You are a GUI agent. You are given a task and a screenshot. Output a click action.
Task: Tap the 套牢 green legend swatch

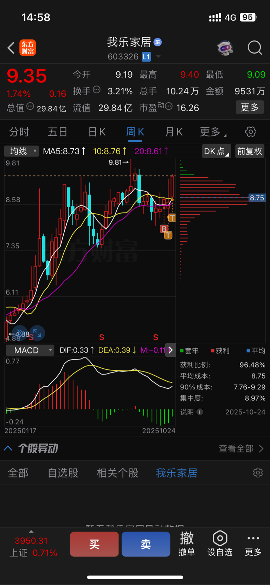click(182, 351)
